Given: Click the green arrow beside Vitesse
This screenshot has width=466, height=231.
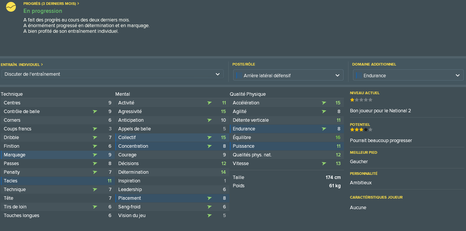Looking at the screenshot, I should (x=324, y=164).
